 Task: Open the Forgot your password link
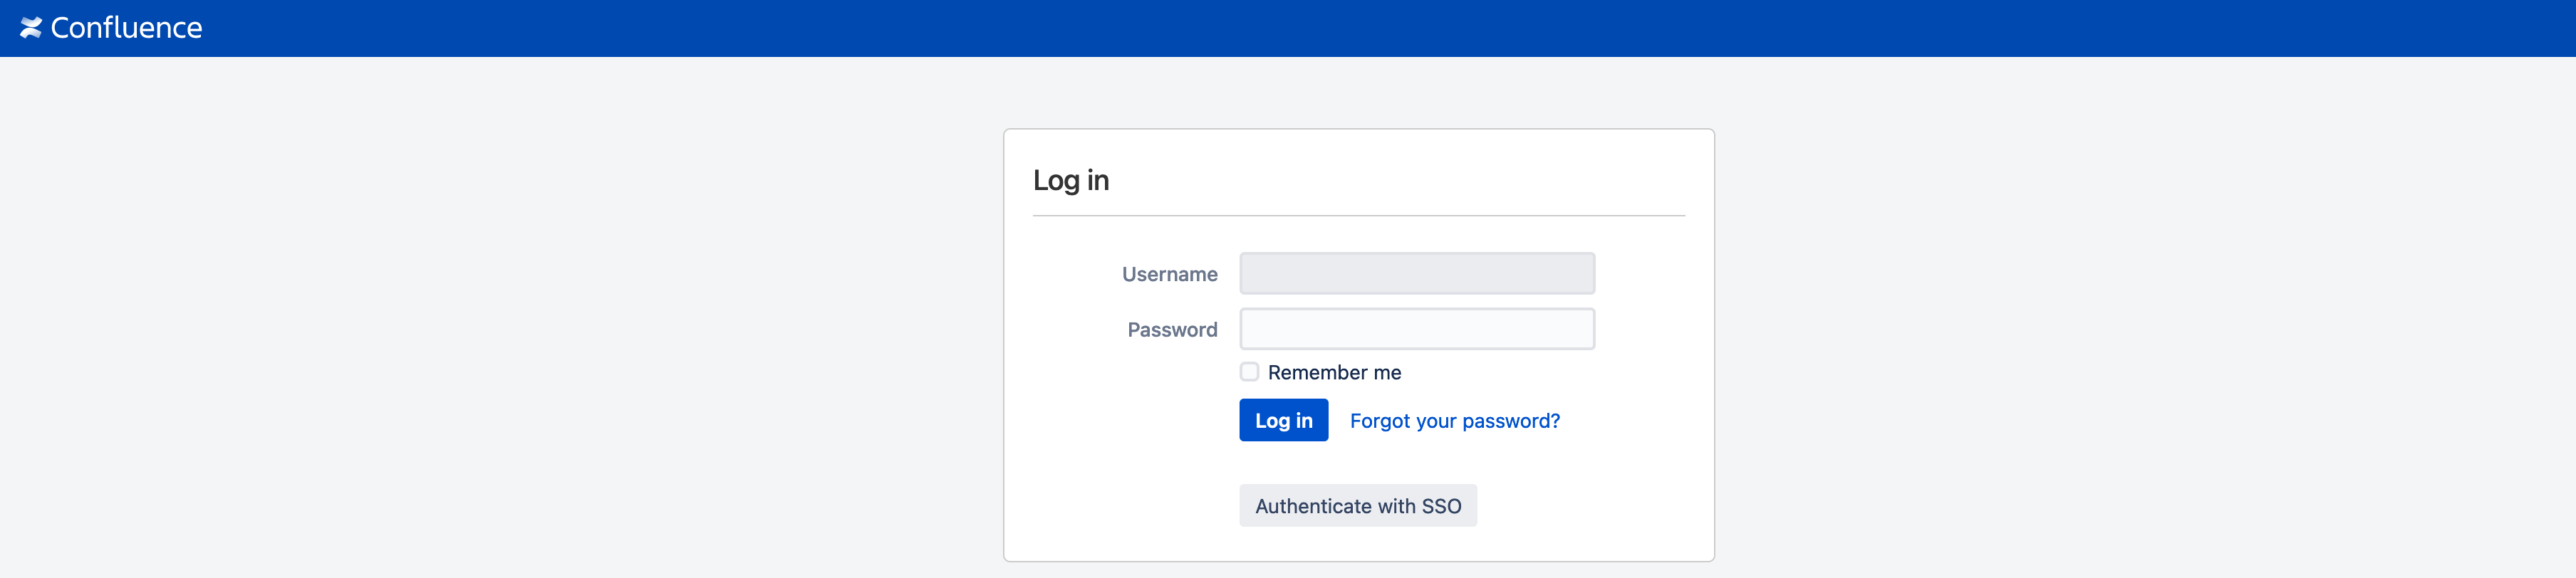coord(1454,421)
